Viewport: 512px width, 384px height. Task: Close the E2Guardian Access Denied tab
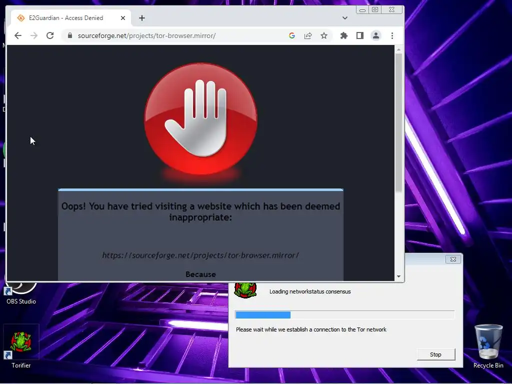pos(123,18)
